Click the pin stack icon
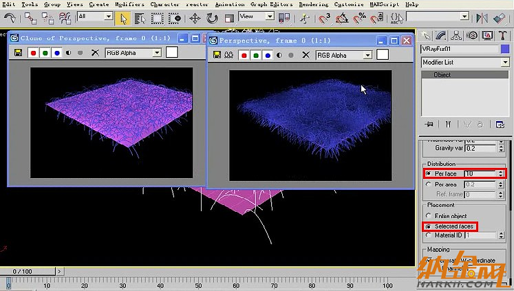Viewport: 514px width, 291px height. (x=429, y=125)
